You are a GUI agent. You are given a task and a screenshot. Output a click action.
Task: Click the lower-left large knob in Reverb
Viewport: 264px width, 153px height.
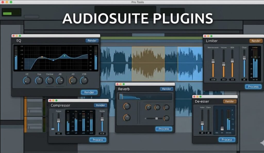click(127, 118)
